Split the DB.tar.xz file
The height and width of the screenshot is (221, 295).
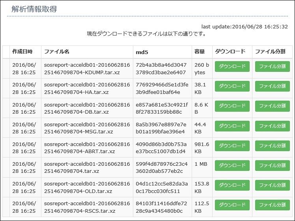[x=273, y=106]
